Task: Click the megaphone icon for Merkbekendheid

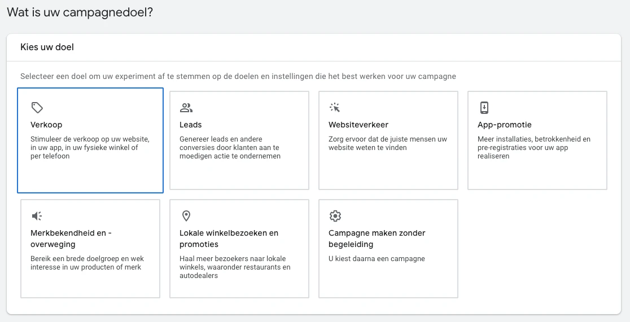Action: [37, 216]
